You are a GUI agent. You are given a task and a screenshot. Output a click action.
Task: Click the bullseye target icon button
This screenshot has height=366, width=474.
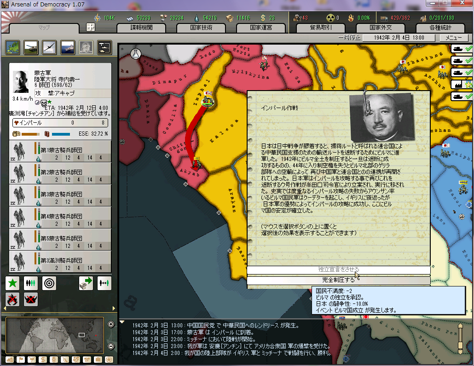[x=49, y=284]
